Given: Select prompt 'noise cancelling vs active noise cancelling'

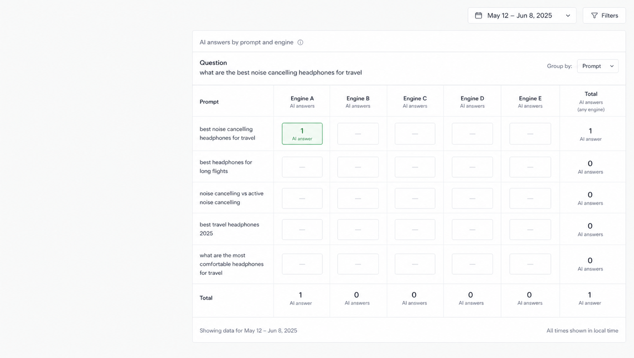Looking at the screenshot, I should click(231, 198).
